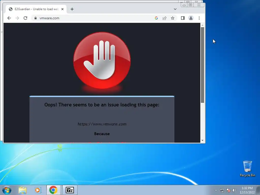Click the 'Oops! There seems to be an issue' heading
The height and width of the screenshot is (195, 260).
[x=102, y=105]
